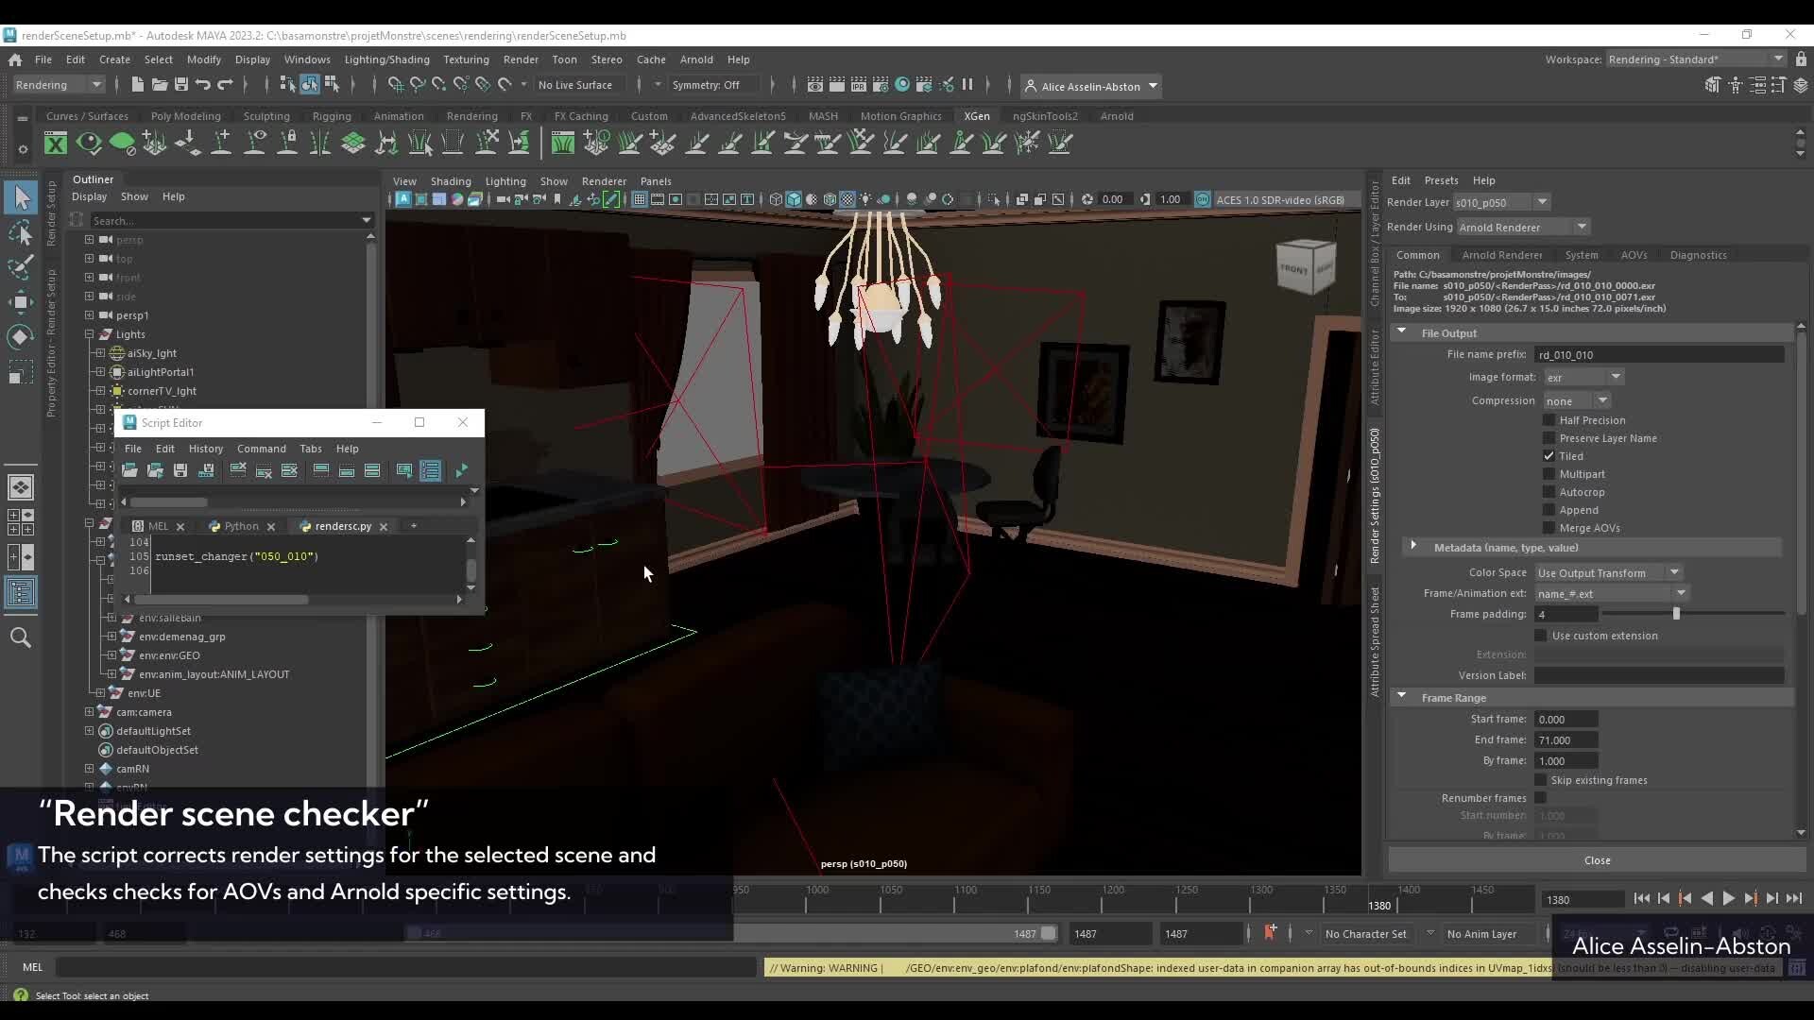The image size is (1814, 1020).
Task: Check Skip existing frames in Frame Range
Action: (1541, 780)
